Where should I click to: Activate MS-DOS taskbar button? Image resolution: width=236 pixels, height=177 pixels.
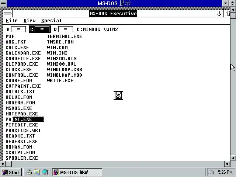pyautogui.click(x=77, y=172)
